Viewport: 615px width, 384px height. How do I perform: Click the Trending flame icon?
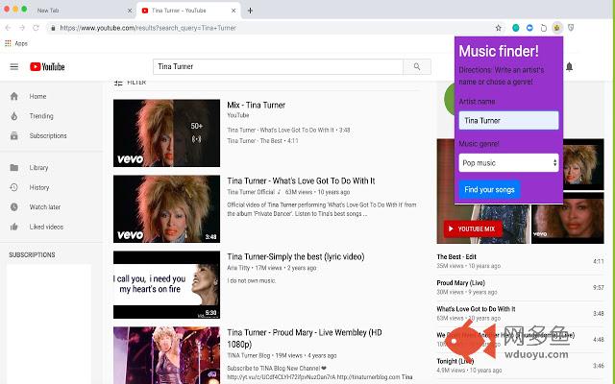coord(14,116)
